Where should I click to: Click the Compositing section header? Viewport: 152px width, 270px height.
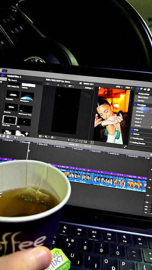[x=144, y=94]
